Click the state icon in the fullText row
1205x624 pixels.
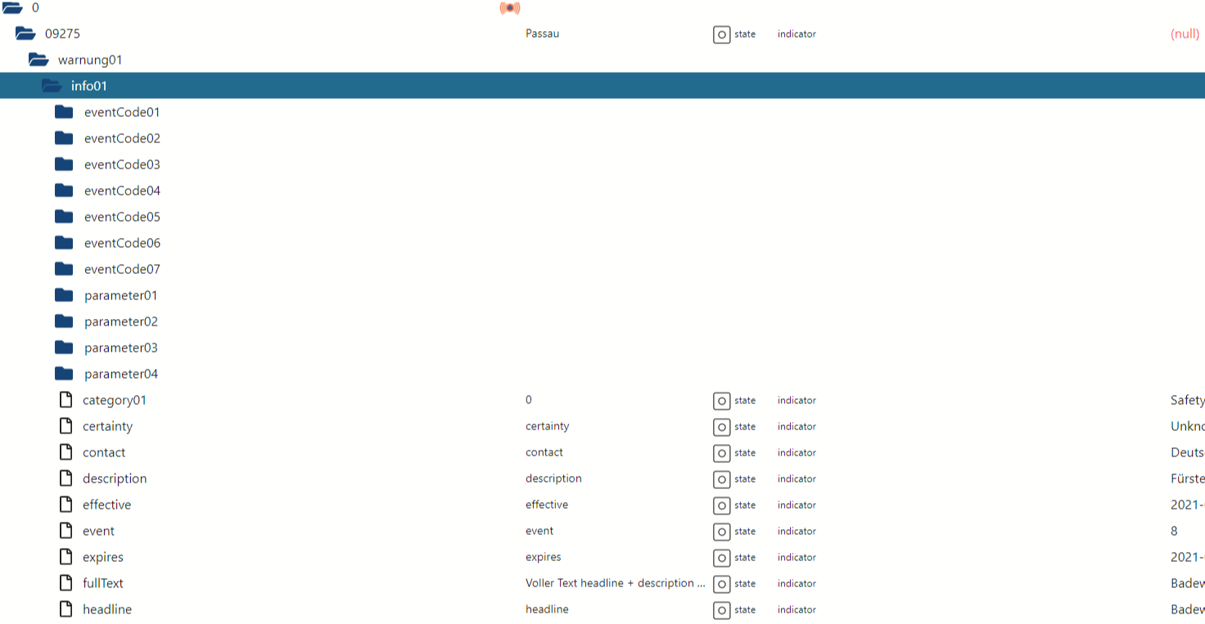721,584
